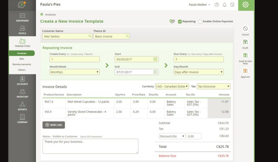Open the Reports section

[x=22, y=105]
